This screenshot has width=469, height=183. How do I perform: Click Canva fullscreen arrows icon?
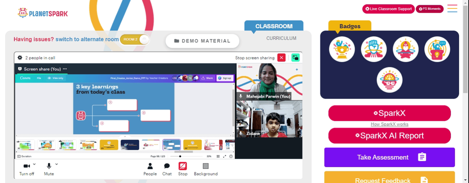[x=224, y=156]
